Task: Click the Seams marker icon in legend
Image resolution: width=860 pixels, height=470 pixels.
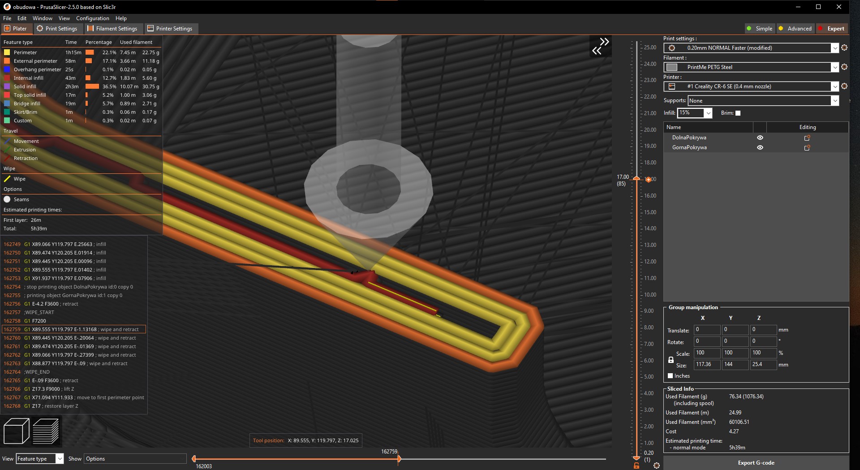Action: click(7, 199)
